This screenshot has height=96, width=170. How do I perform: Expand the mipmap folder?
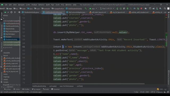click(x=6, y=77)
